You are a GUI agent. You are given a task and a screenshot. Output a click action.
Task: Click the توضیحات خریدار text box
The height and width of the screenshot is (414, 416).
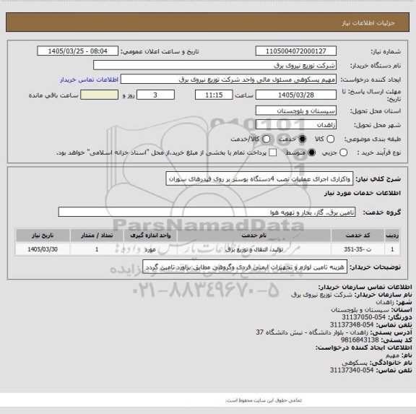coord(245,267)
